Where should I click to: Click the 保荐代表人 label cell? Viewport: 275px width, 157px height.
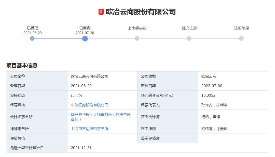pyautogui.click(x=168, y=105)
